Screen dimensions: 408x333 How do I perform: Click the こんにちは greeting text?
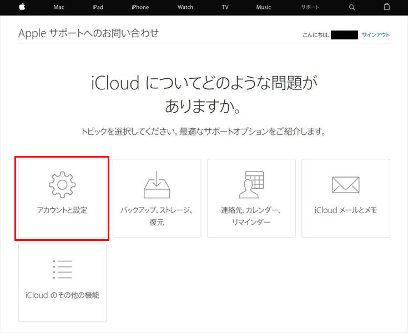316,35
